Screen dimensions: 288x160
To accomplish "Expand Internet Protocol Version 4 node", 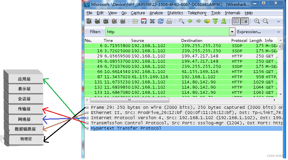I will 88,118.
